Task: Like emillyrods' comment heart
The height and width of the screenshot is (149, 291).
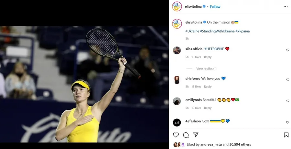Action: point(287,101)
